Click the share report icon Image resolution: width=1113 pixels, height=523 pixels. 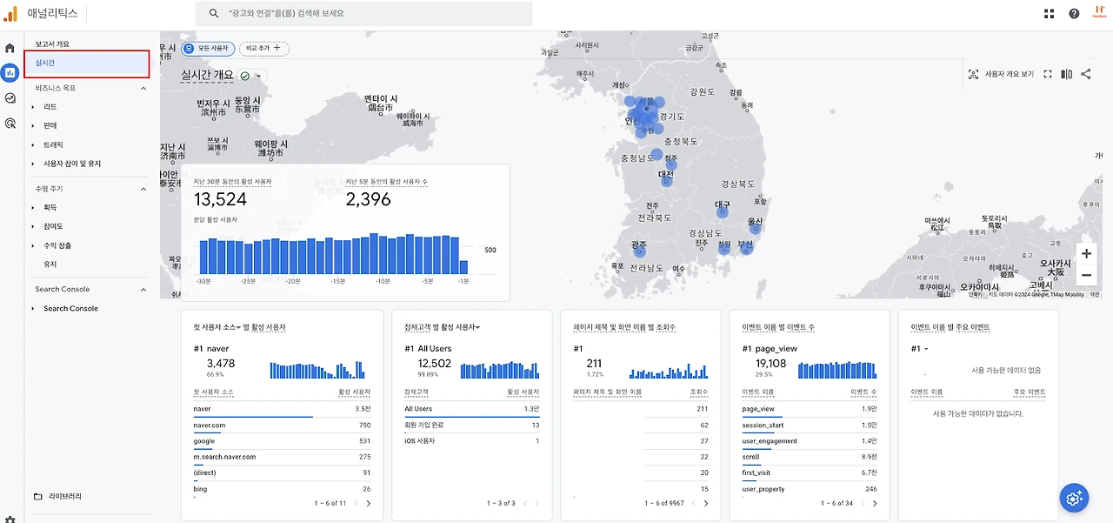click(1086, 74)
